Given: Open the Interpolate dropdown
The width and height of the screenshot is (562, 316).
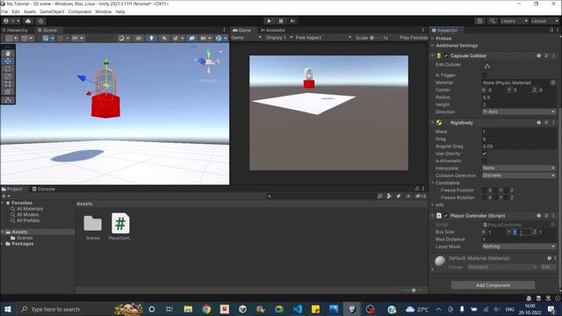Looking at the screenshot, I should (x=519, y=168).
